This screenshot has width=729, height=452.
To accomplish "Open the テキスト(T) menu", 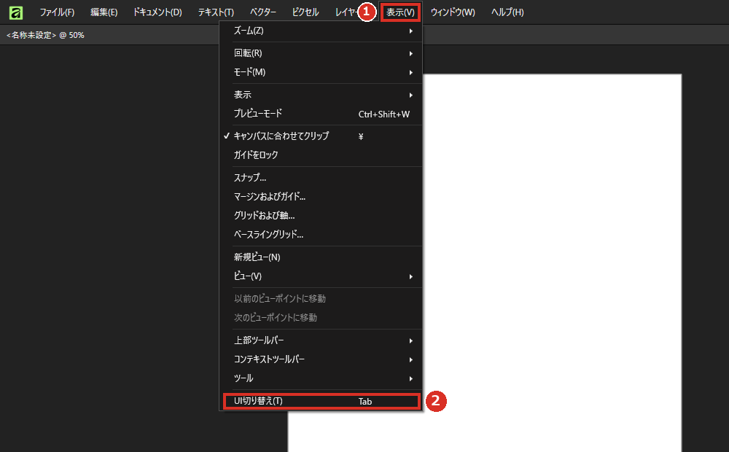I will [x=216, y=12].
